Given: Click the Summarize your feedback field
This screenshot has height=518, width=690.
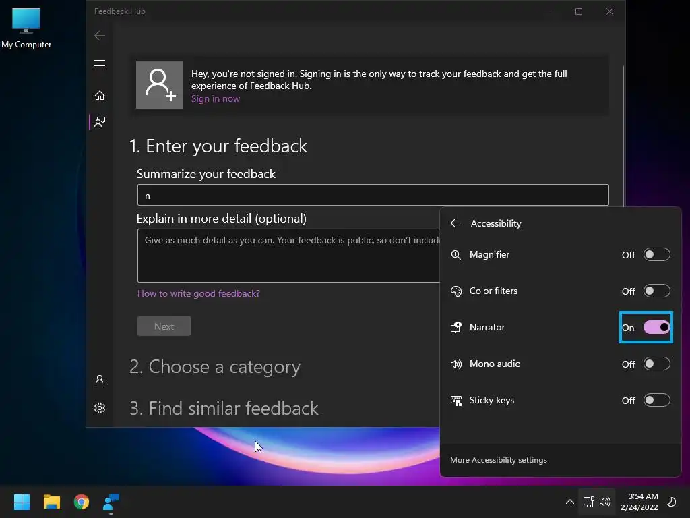Looking at the screenshot, I should tap(373, 195).
